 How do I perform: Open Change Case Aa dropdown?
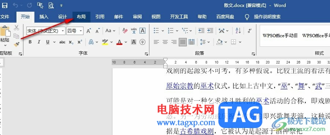pos(111,31)
